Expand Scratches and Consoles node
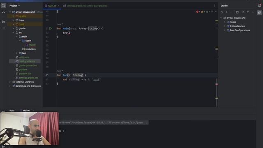This screenshot has width=263, height=148. point(10,86)
